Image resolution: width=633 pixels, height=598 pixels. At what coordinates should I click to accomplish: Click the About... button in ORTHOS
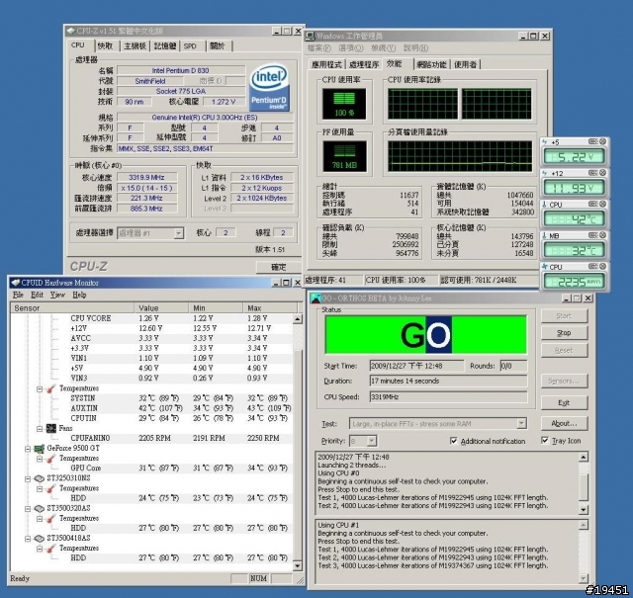564,423
